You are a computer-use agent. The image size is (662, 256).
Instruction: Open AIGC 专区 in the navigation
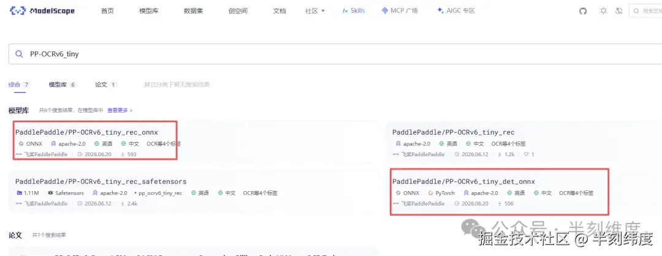point(456,11)
